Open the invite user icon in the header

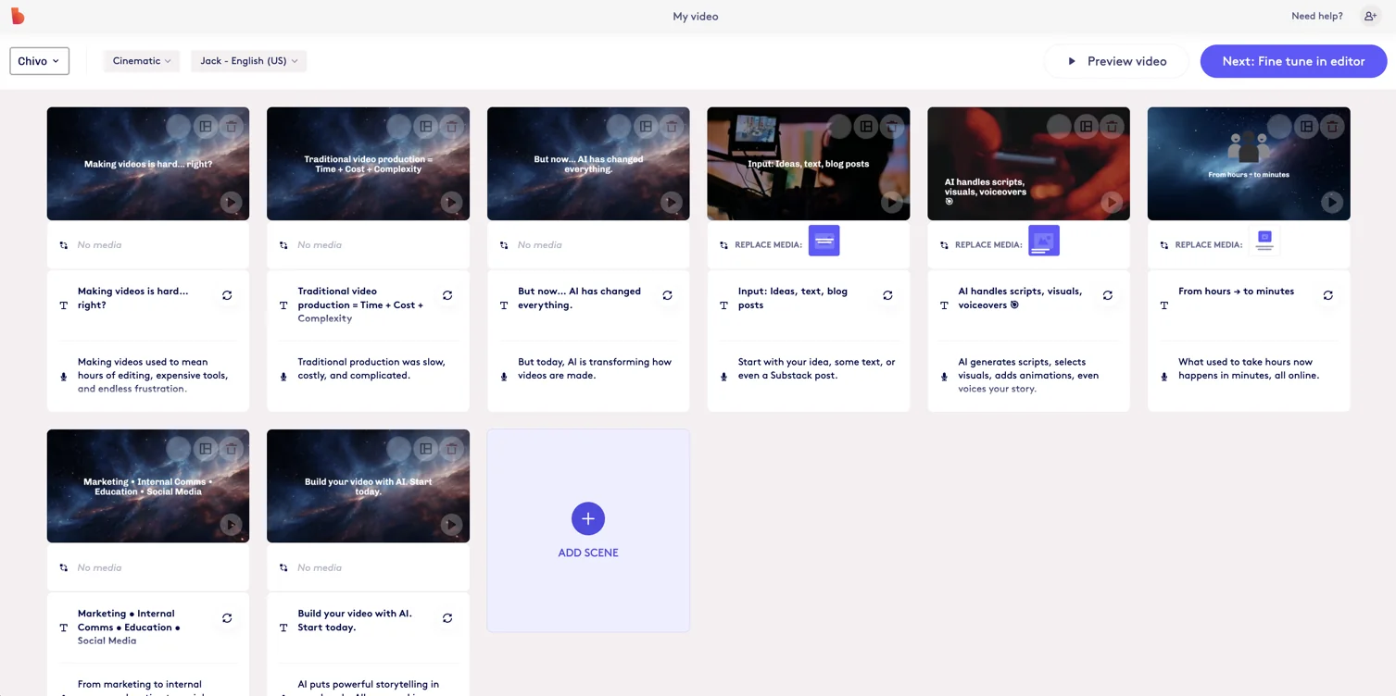pyautogui.click(x=1369, y=16)
